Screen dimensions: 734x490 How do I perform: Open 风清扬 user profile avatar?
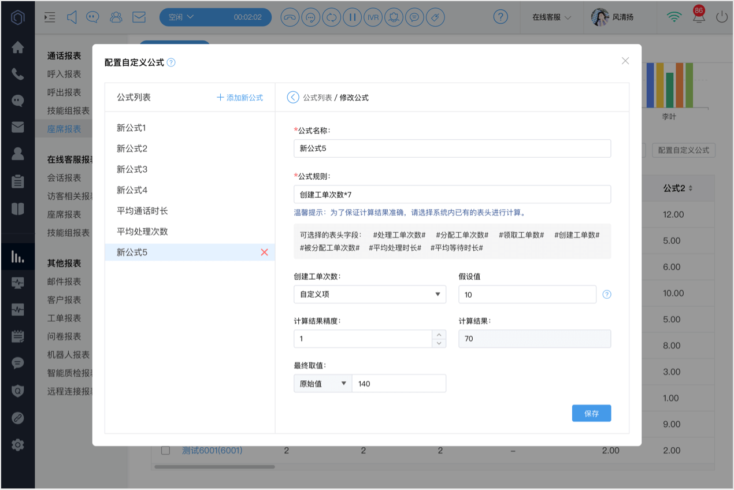point(600,17)
